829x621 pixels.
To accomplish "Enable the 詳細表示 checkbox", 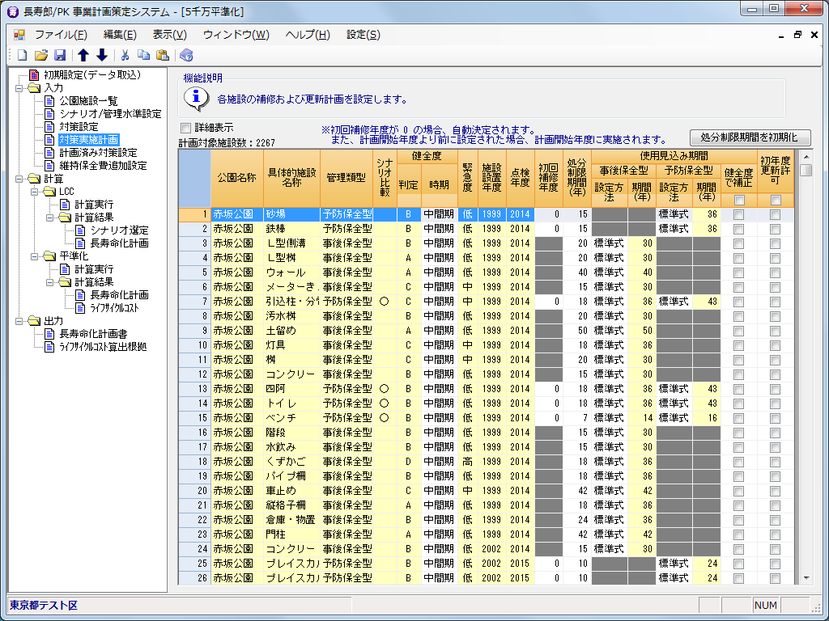I will 185,128.
